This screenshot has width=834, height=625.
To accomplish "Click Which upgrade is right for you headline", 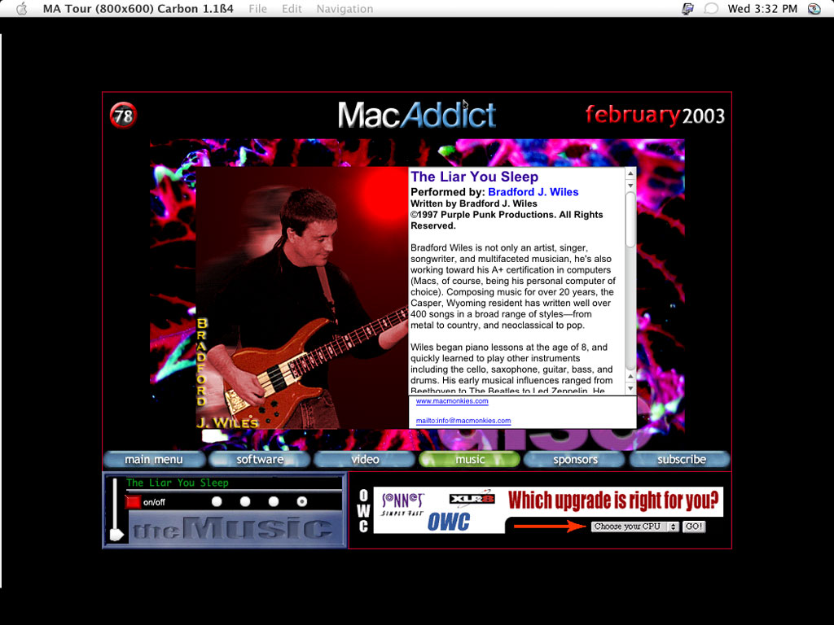I will click(613, 500).
